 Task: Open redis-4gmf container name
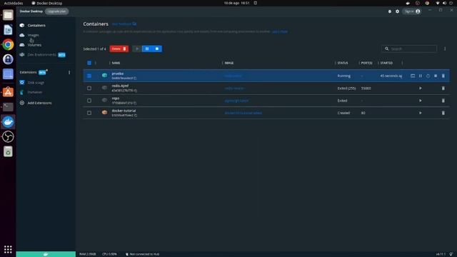[x=120, y=86]
